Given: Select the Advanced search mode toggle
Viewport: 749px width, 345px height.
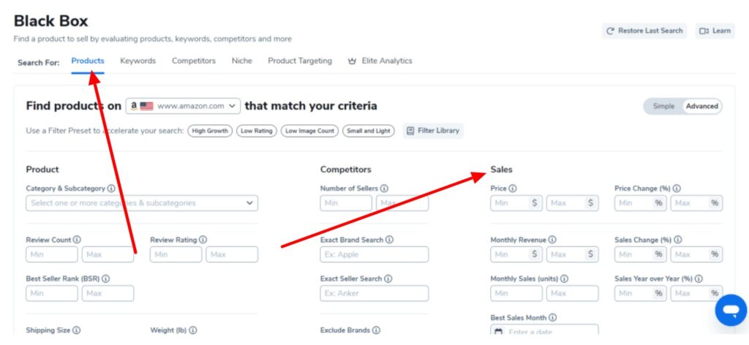Looking at the screenshot, I should 701,107.
